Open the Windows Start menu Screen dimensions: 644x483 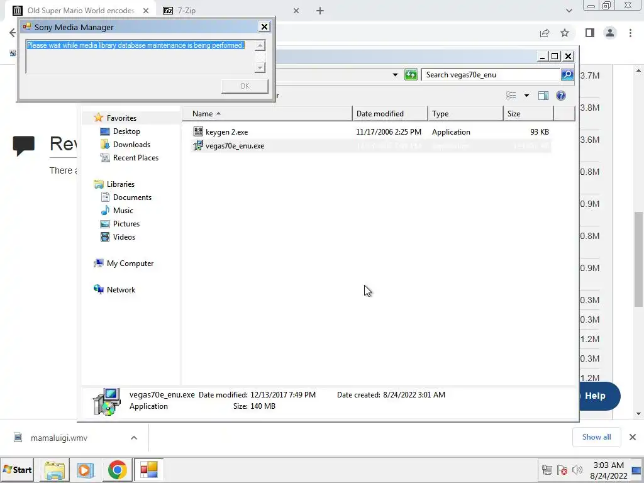(17, 470)
